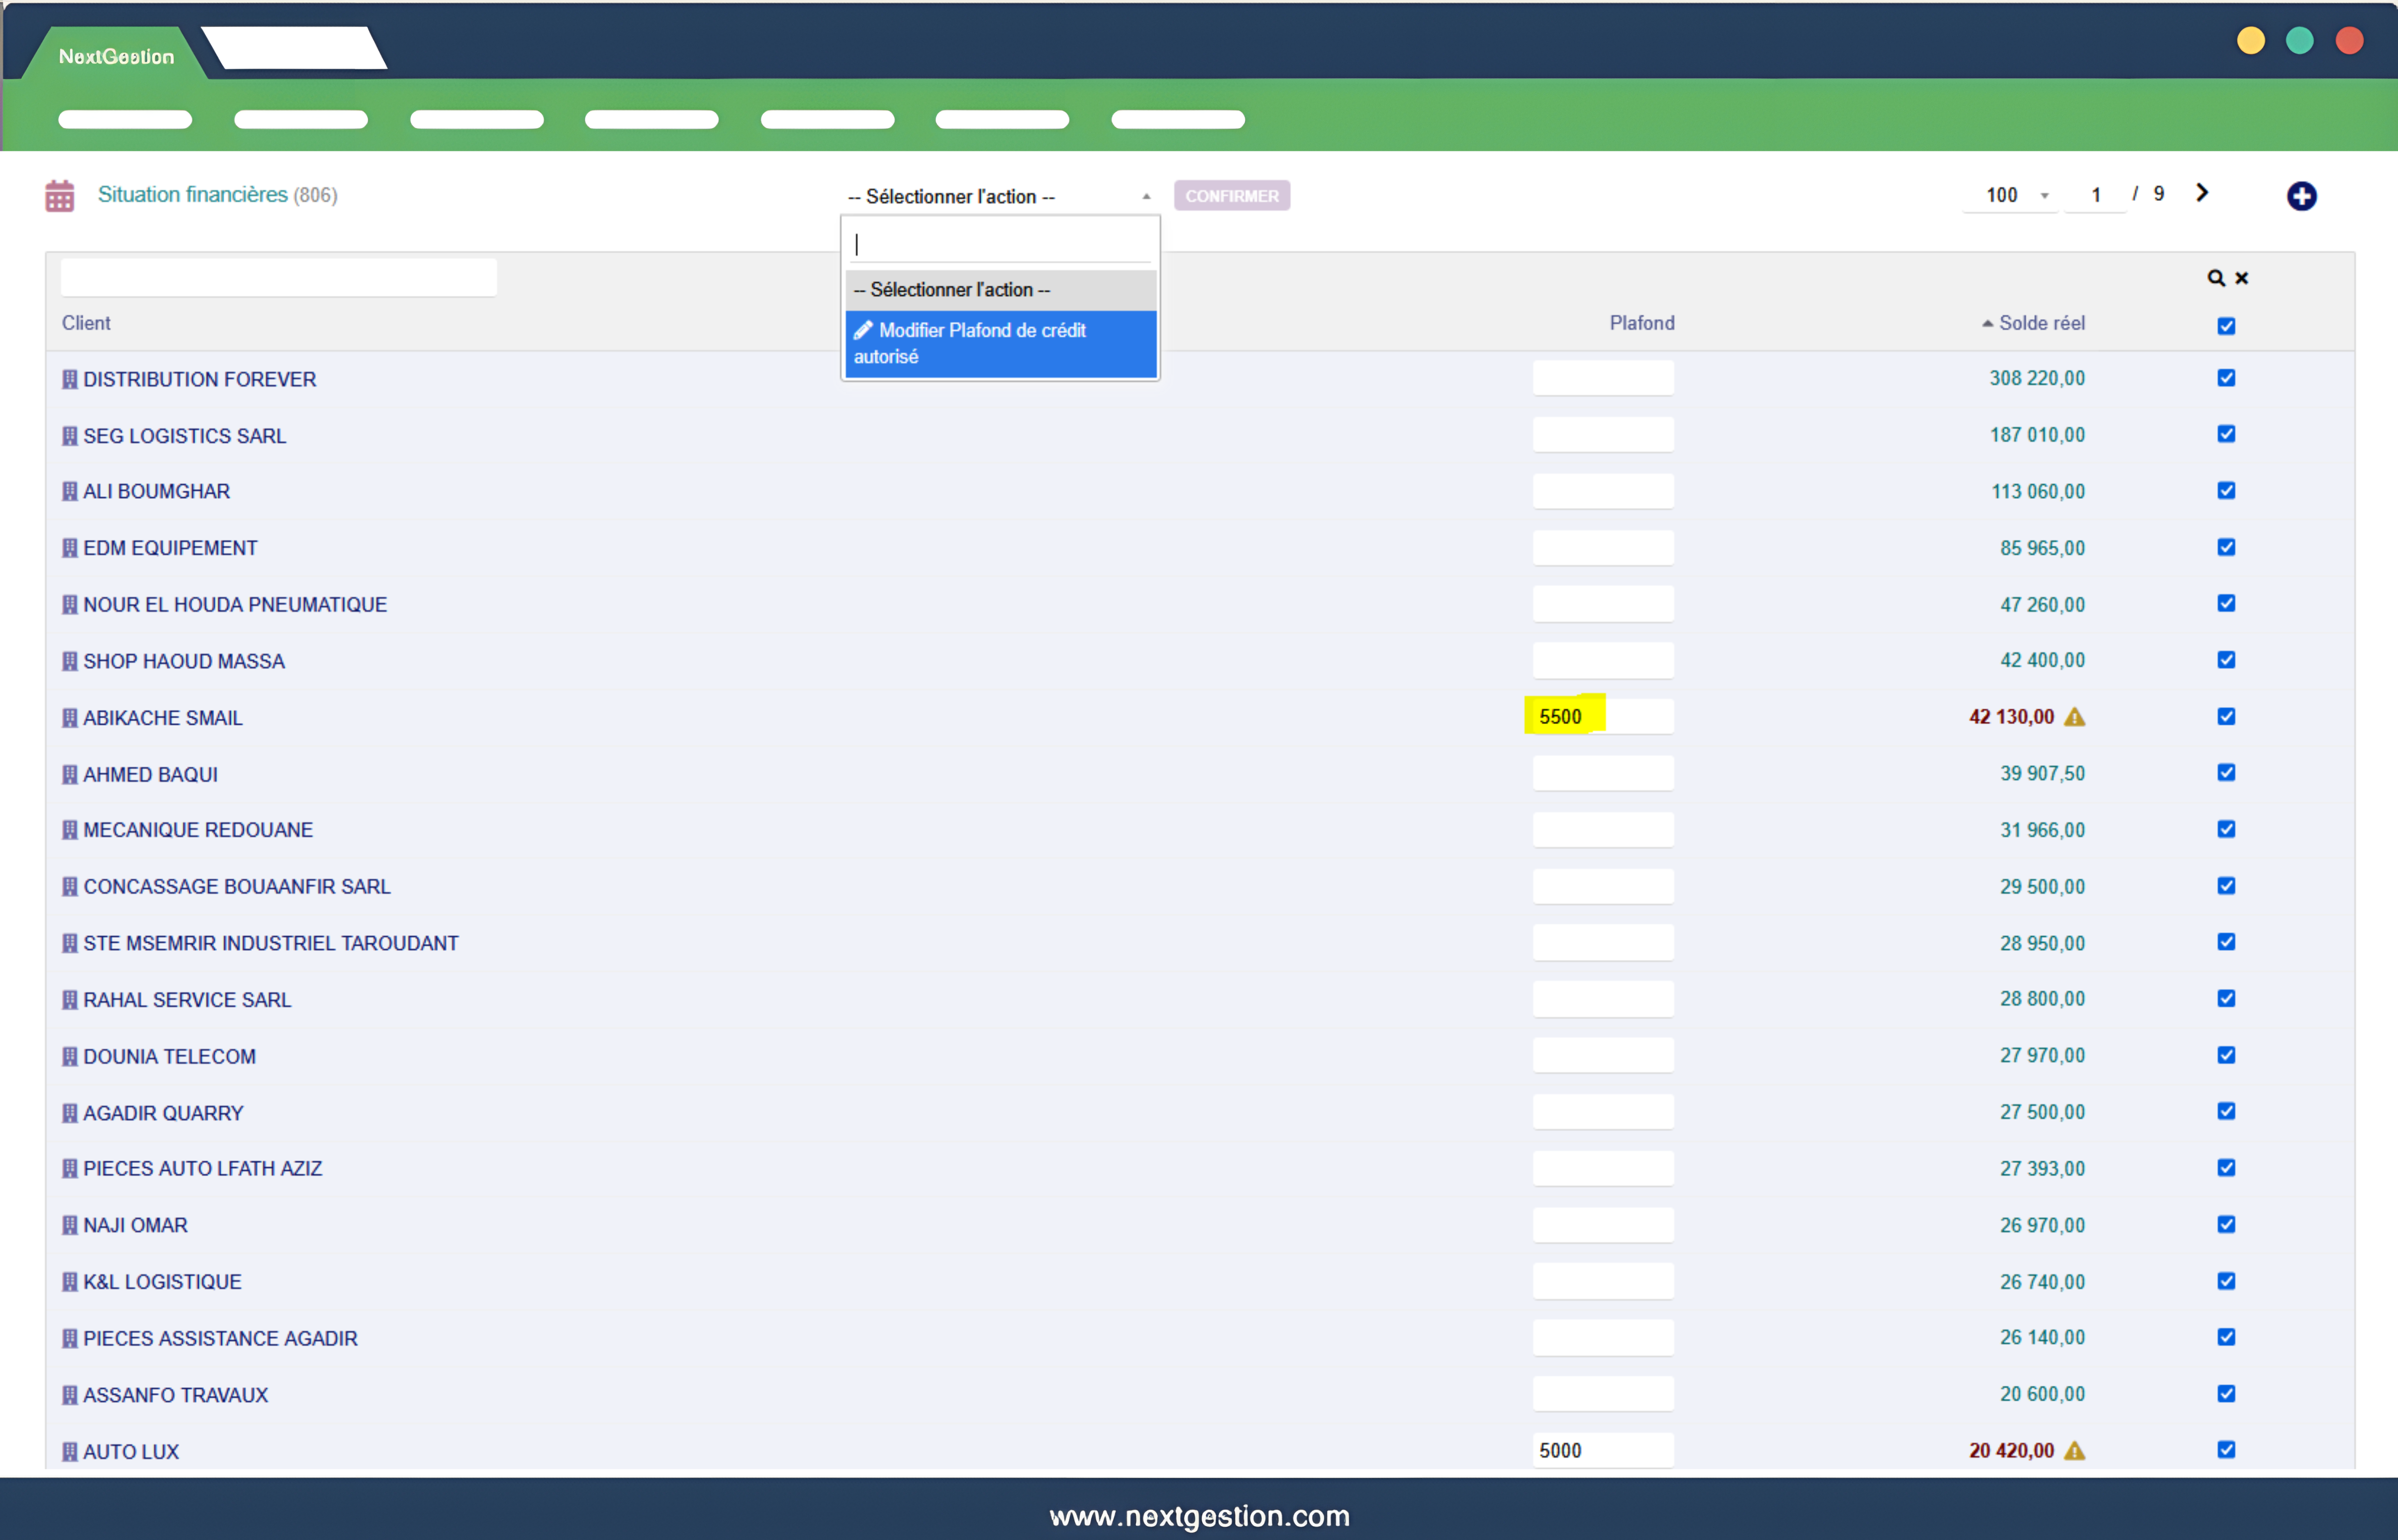
Task: Click the calendar icon beside Situation financières
Action: click(x=60, y=196)
